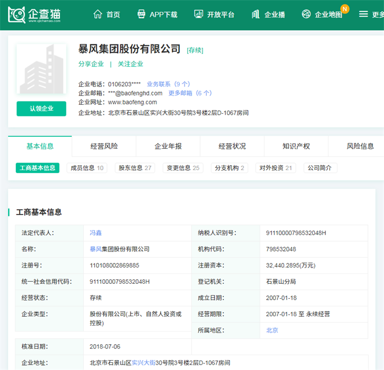This screenshot has width=384, height=370.
Task: Click 成立日期 value 2007-01-18
Action: (281, 298)
